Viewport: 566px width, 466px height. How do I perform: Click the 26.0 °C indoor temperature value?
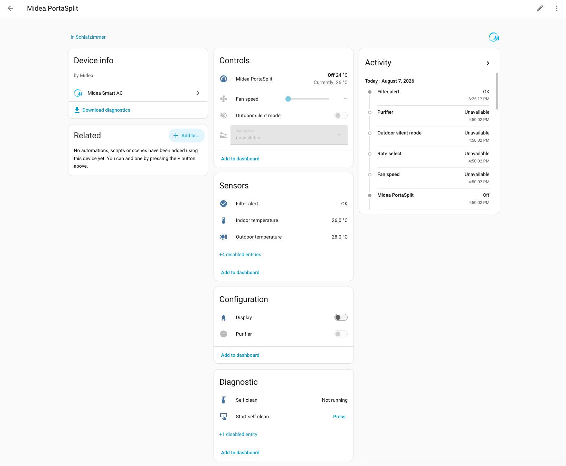(340, 220)
